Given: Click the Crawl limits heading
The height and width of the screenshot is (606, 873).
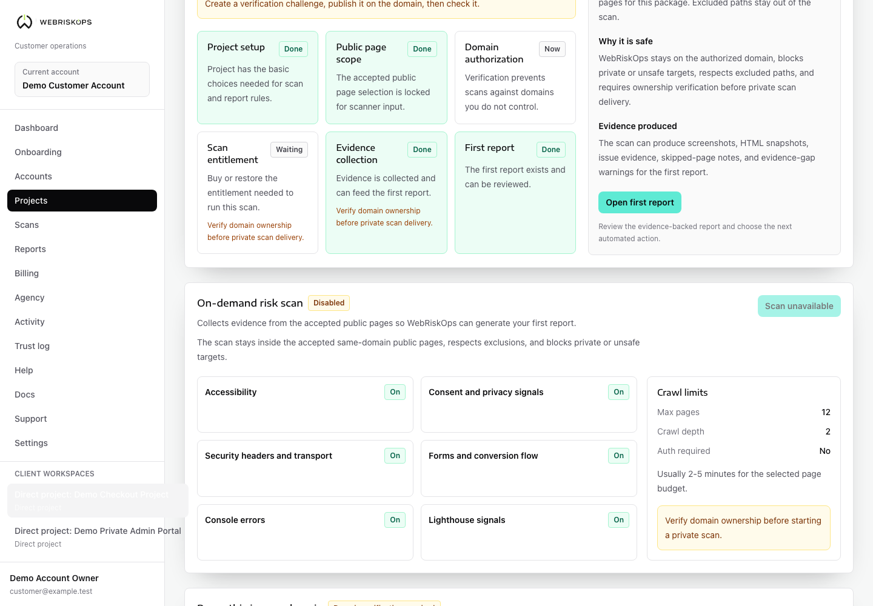Looking at the screenshot, I should coord(683,393).
